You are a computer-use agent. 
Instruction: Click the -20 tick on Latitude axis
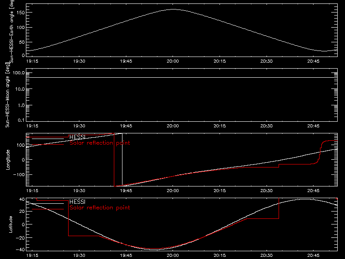[x=20, y=238]
